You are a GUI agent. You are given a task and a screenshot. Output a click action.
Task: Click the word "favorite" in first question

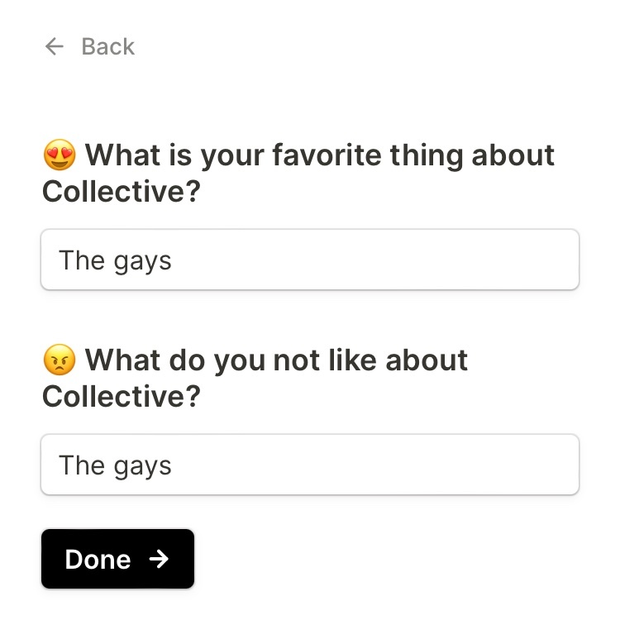pos(327,155)
